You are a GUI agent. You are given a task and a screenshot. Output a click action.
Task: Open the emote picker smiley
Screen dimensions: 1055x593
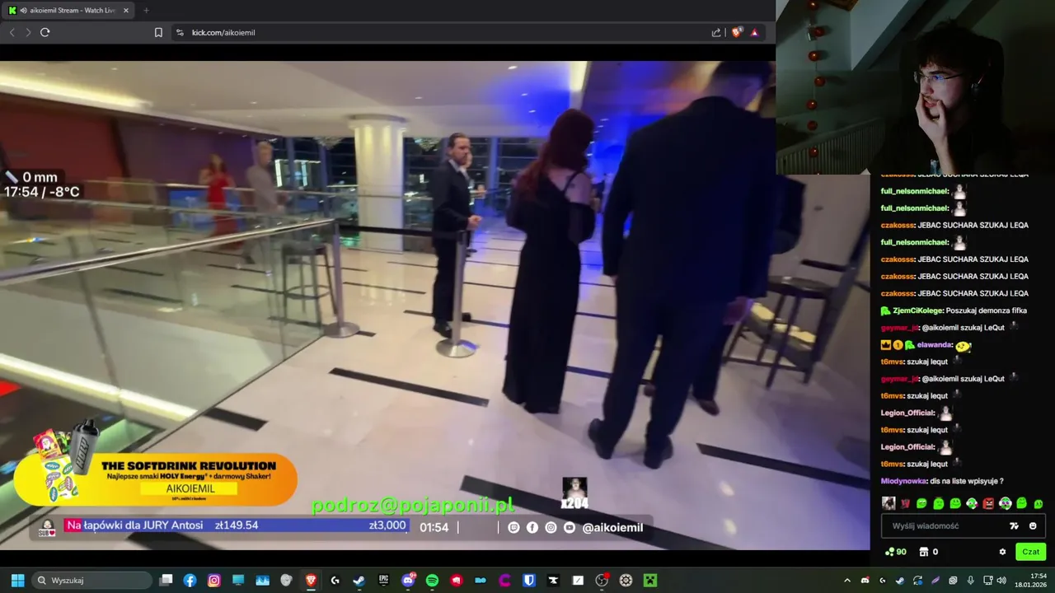1033,525
